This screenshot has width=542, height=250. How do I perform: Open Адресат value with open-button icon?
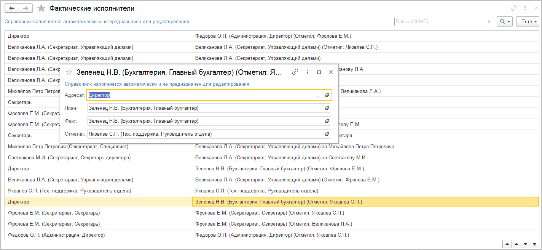coord(327,95)
